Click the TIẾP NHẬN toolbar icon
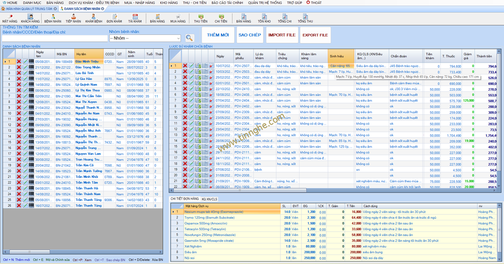504x264 pixels. [x=73, y=18]
